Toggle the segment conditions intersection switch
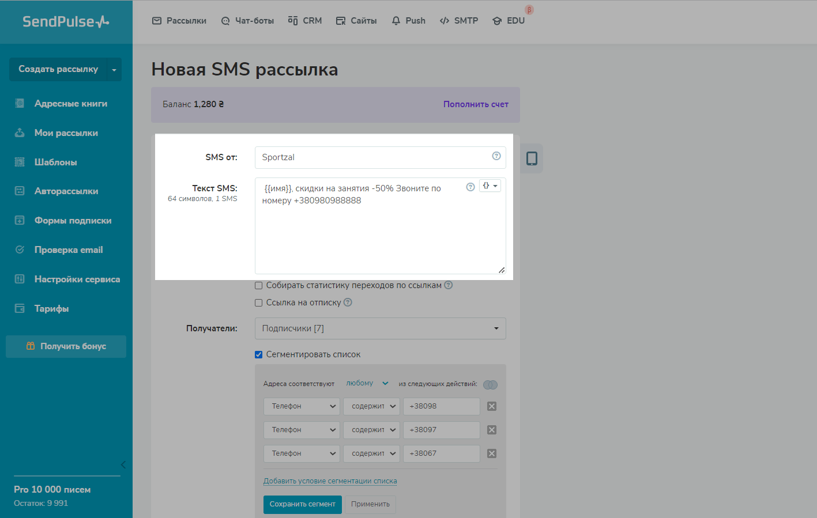 click(x=490, y=385)
